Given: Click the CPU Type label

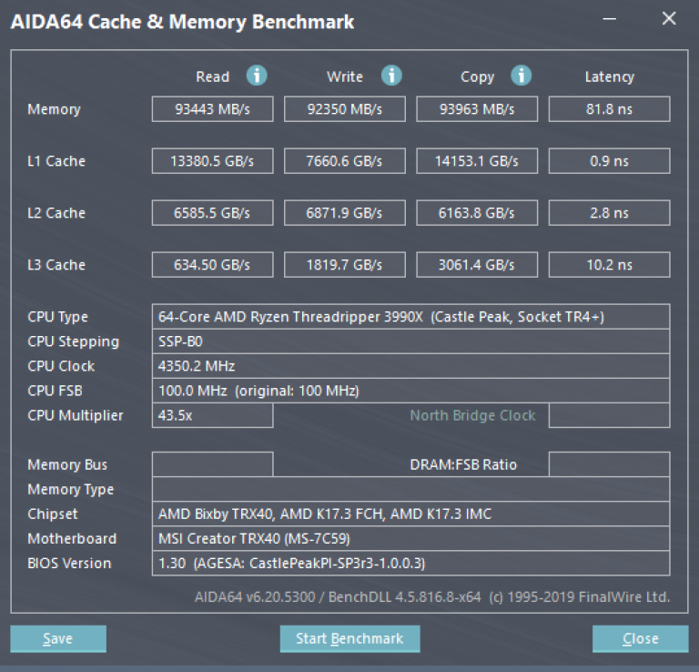Looking at the screenshot, I should (57, 317).
